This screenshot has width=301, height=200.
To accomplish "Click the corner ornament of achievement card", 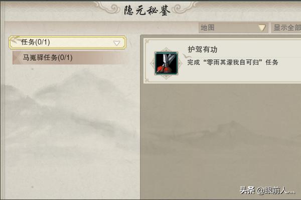I will coord(147,41).
